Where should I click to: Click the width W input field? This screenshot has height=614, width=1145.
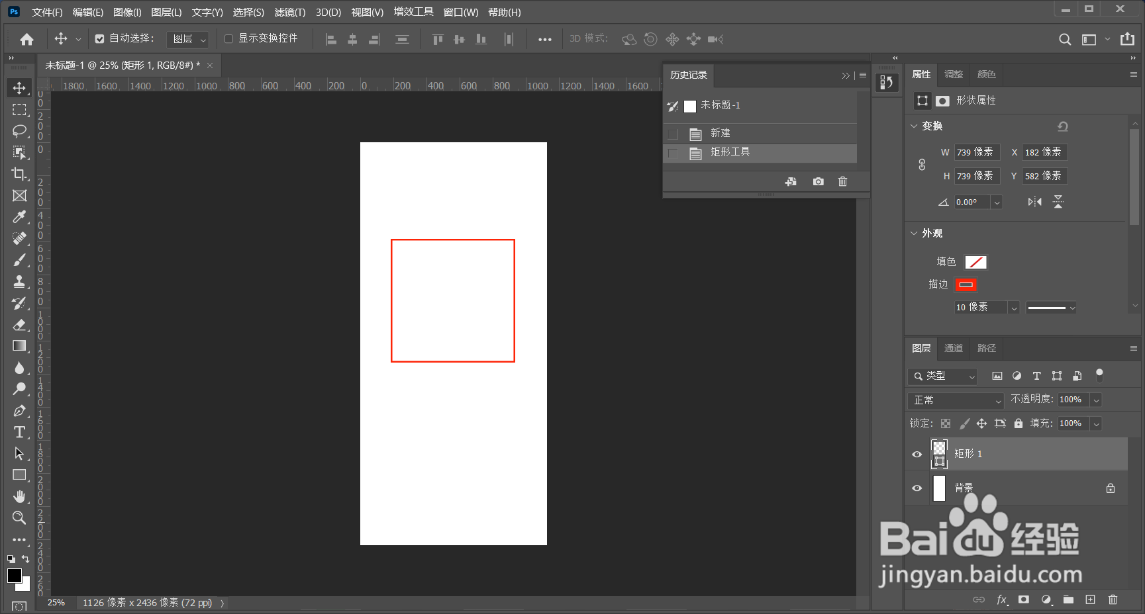[977, 152]
